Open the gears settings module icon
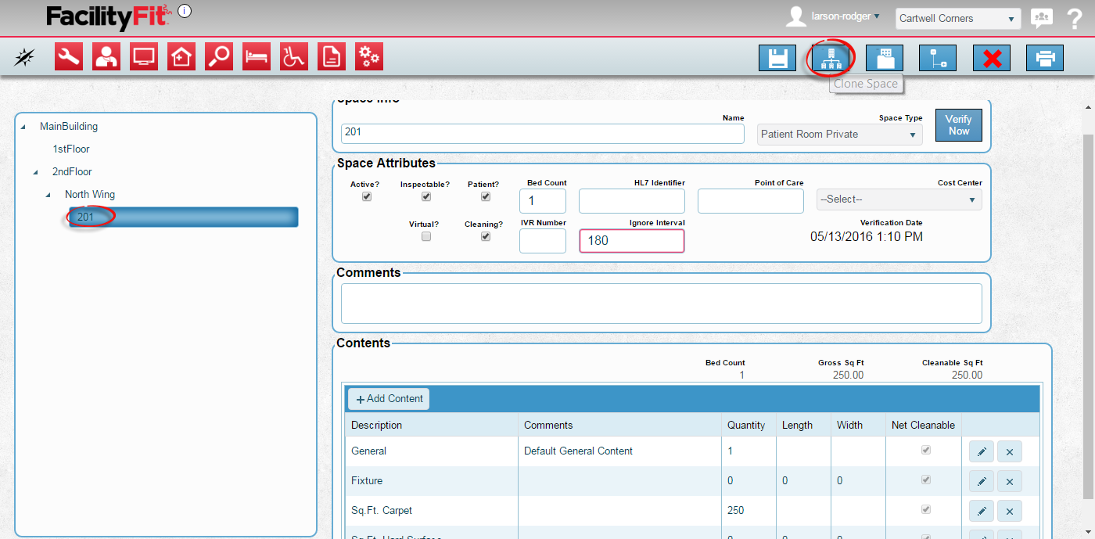Viewport: 1095px width, 539px height. pyautogui.click(x=369, y=56)
